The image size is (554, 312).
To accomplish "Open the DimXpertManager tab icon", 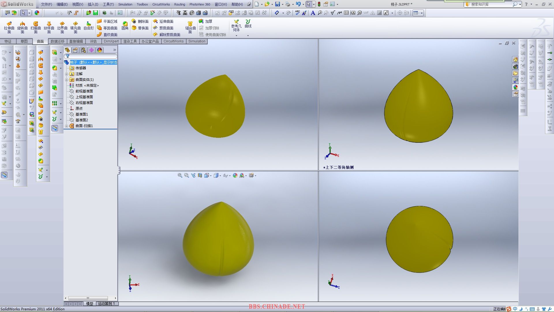I will 91,50.
